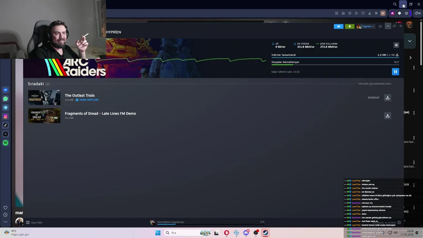Click the Opera search tabs magnifier
Image resolution: width=423 pixels, height=238 pixels.
pyautogui.click(x=395, y=4)
